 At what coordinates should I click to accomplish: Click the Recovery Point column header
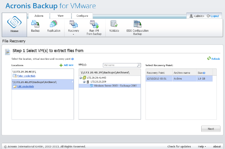(159, 73)
